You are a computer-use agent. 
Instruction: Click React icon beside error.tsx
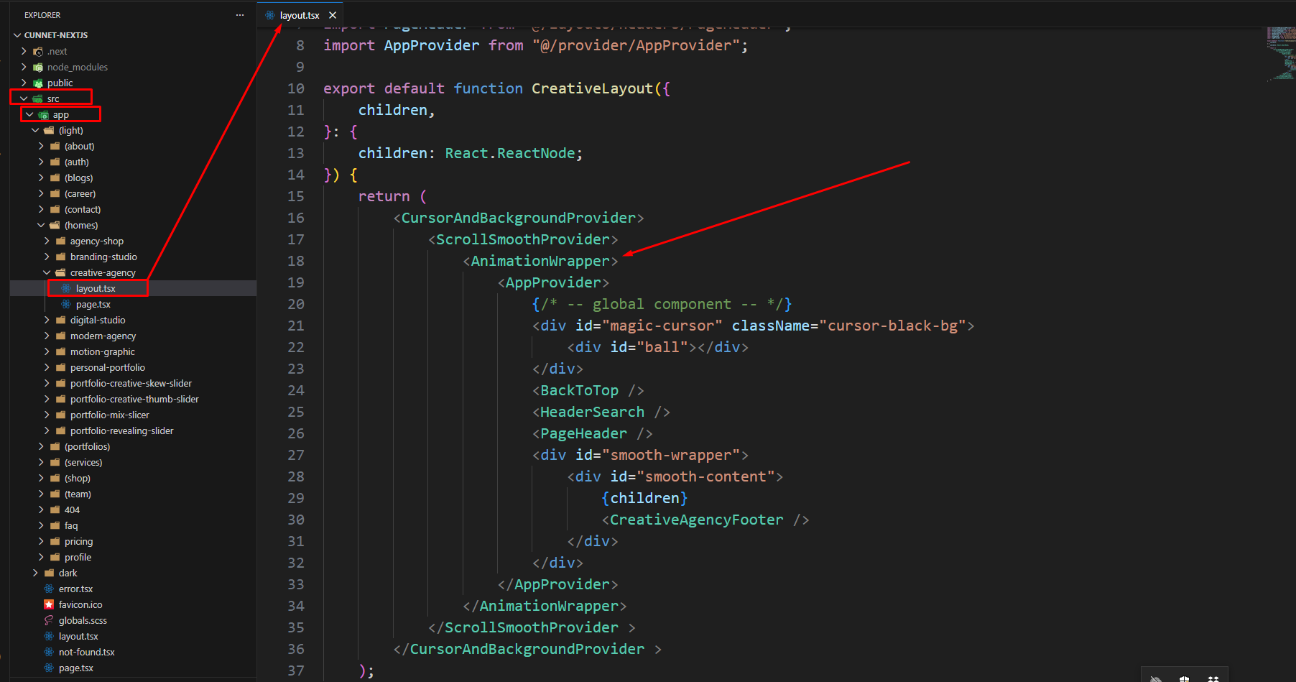pyautogui.click(x=49, y=589)
